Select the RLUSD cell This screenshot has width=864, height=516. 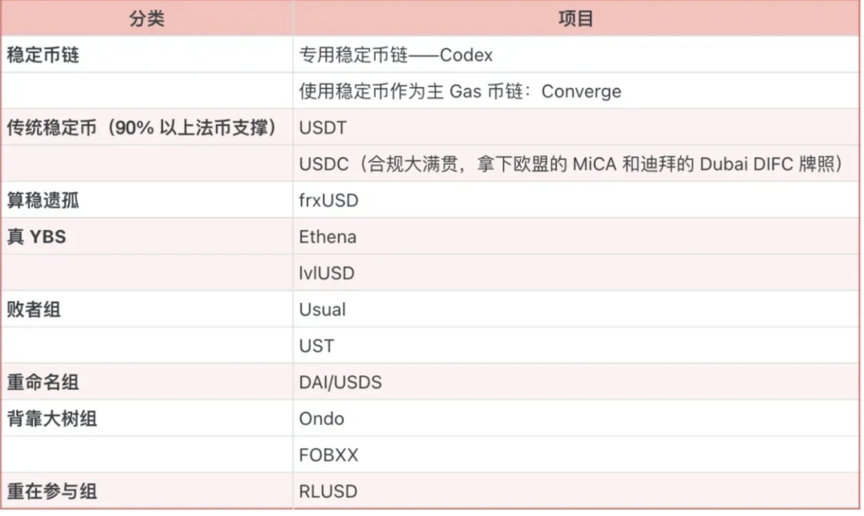[576, 491]
